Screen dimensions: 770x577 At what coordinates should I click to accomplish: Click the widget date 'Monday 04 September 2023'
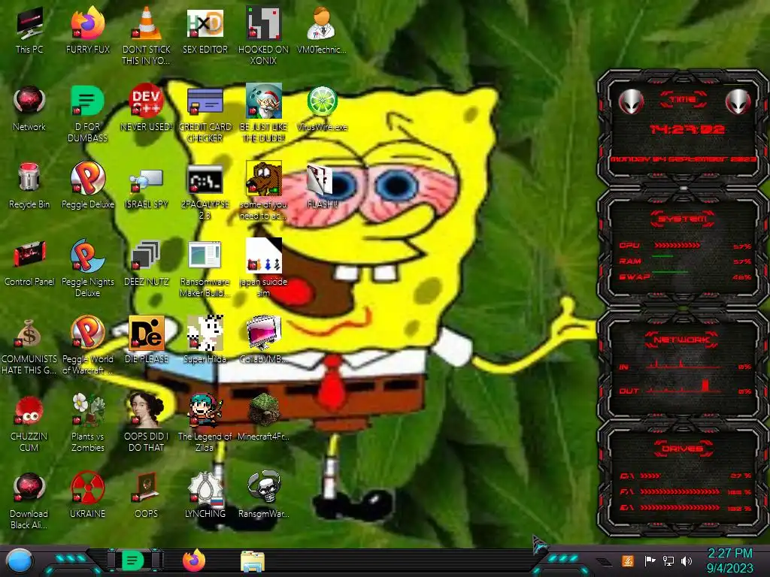[x=684, y=159]
